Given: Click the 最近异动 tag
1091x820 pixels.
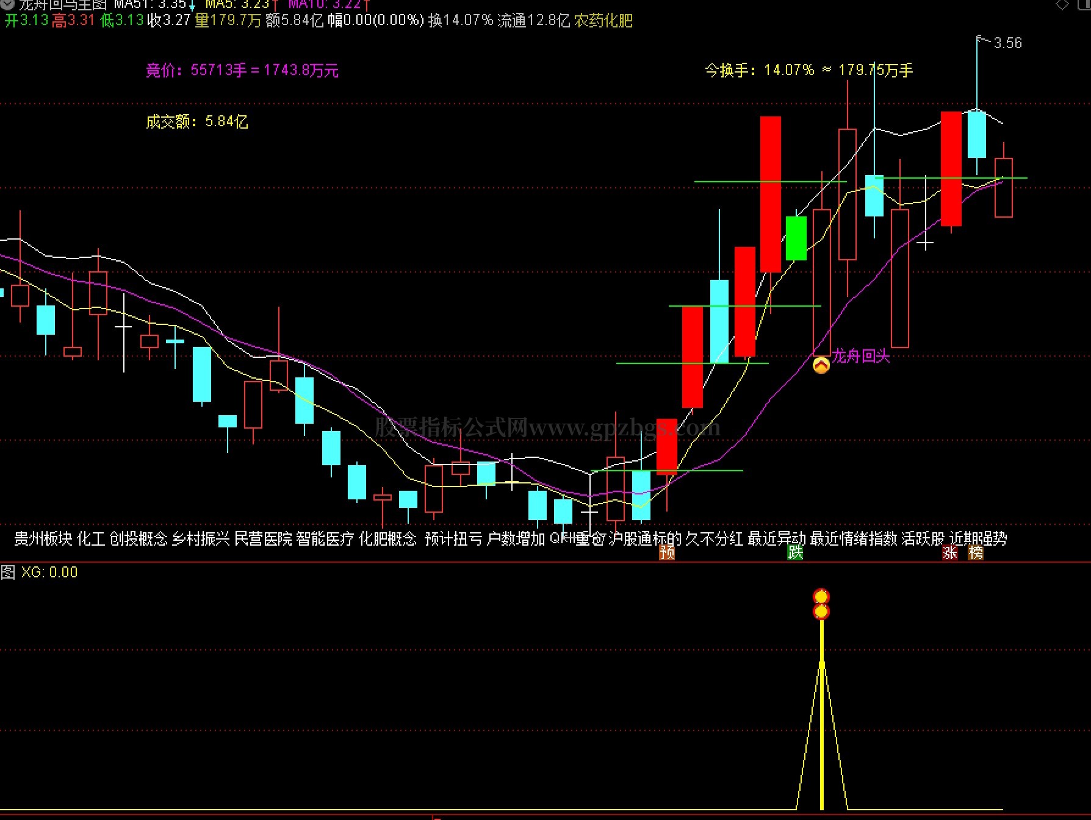Looking at the screenshot, I should [777, 538].
